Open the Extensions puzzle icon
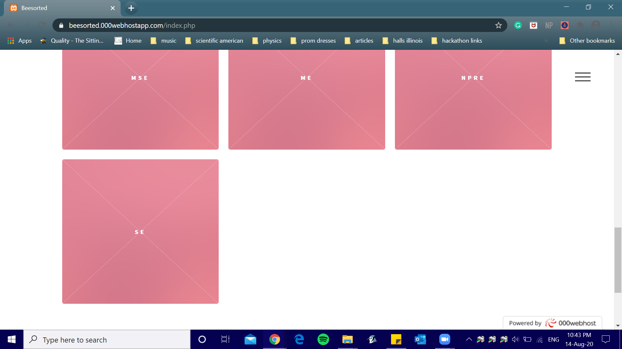This screenshot has width=622, height=349. [580, 25]
